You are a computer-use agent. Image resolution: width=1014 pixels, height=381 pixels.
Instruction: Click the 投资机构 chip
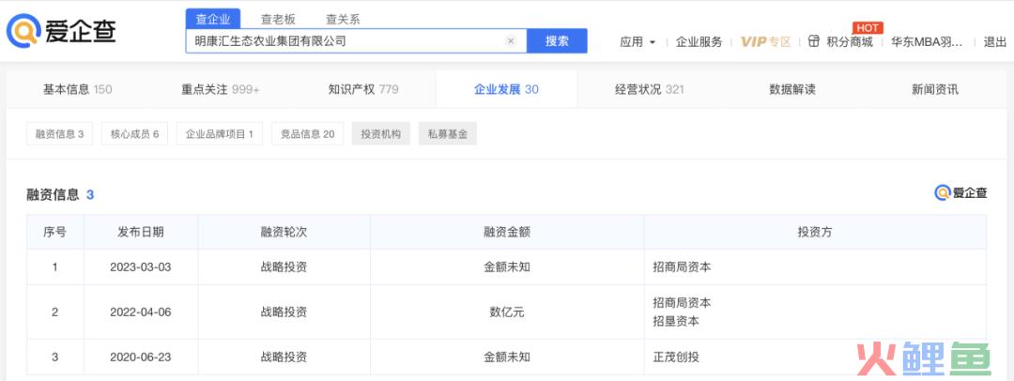(x=381, y=134)
